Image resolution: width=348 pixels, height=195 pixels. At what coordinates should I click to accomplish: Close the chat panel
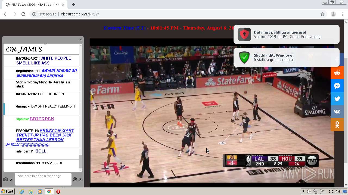coord(80,40)
